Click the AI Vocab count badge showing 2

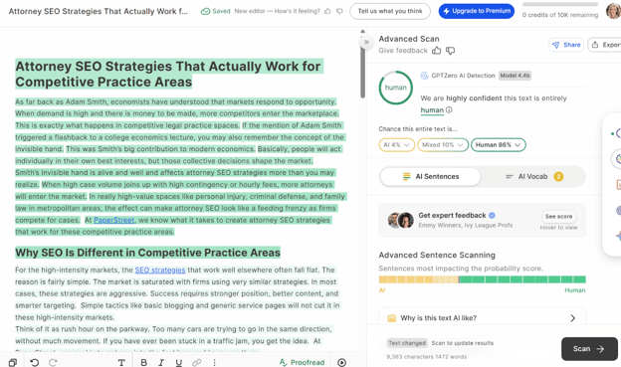[558, 177]
